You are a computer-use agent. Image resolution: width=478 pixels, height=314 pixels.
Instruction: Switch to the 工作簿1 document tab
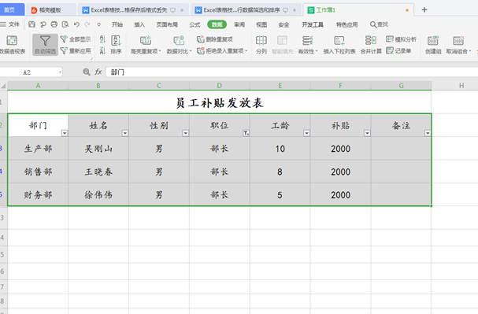[x=358, y=9]
